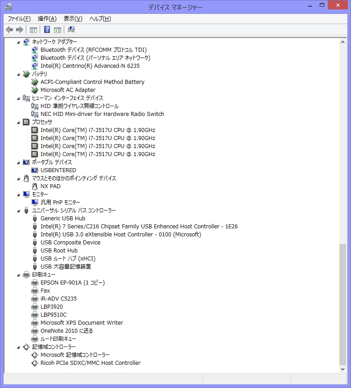This screenshot has height=388, width=351.
Task: Open the ヘルプ(H) menu
Action: click(x=100, y=19)
